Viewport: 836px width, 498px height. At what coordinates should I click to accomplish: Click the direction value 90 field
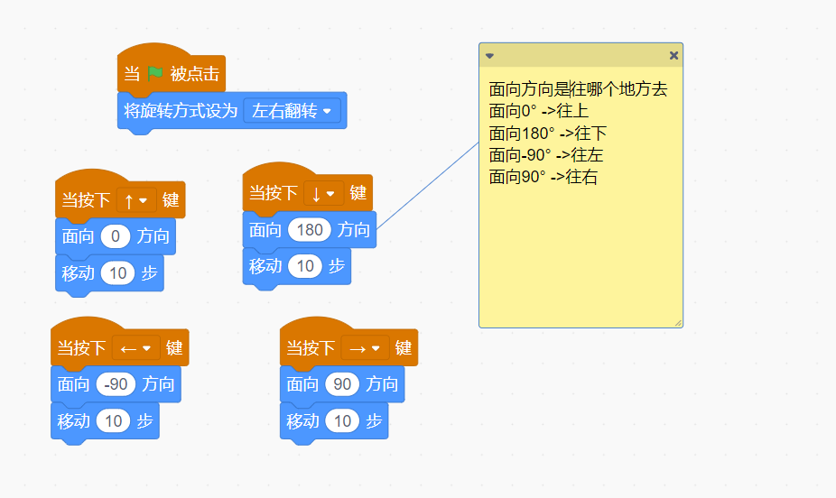pos(342,384)
